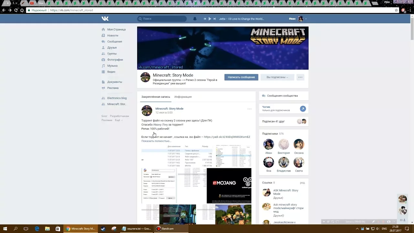The image size is (414, 233).
Task: Click the Блог footer link
Action: [x=104, y=116]
